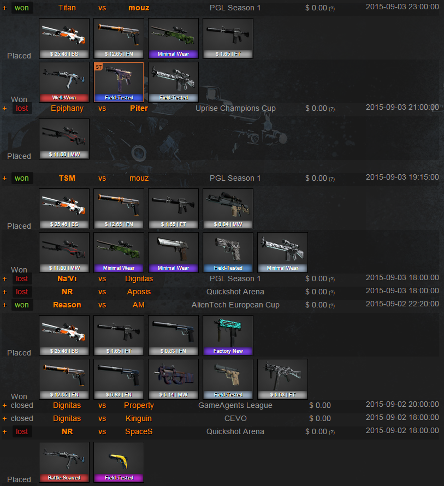Screen dimensions: 444x486
Task: Open the Aposis team link
Action: click(x=139, y=292)
